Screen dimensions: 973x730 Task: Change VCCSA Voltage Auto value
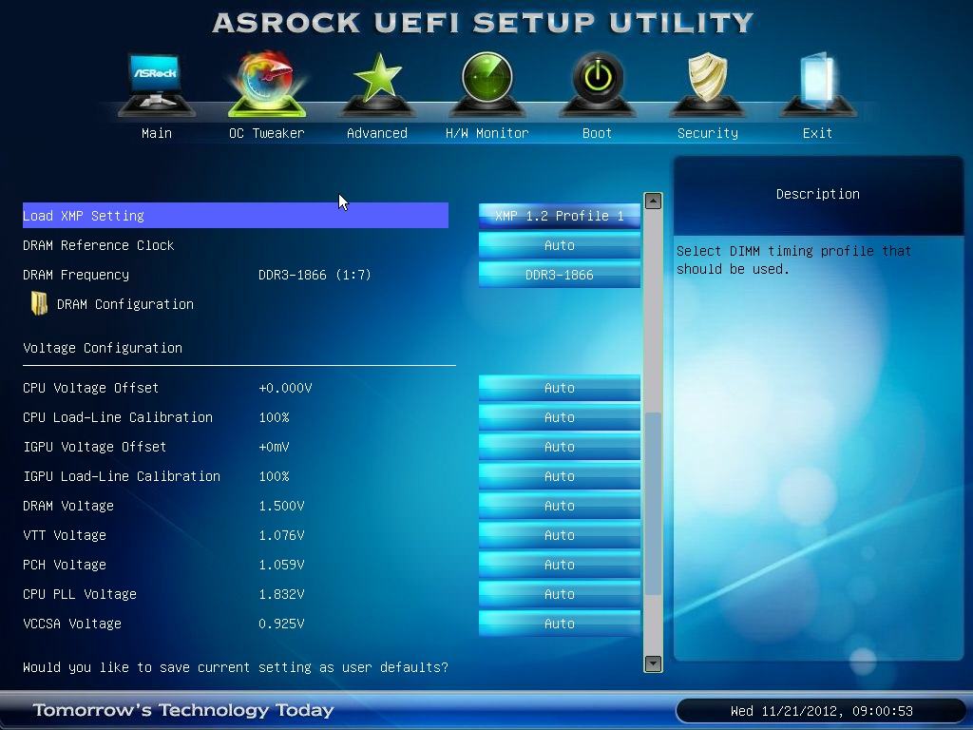tap(560, 624)
